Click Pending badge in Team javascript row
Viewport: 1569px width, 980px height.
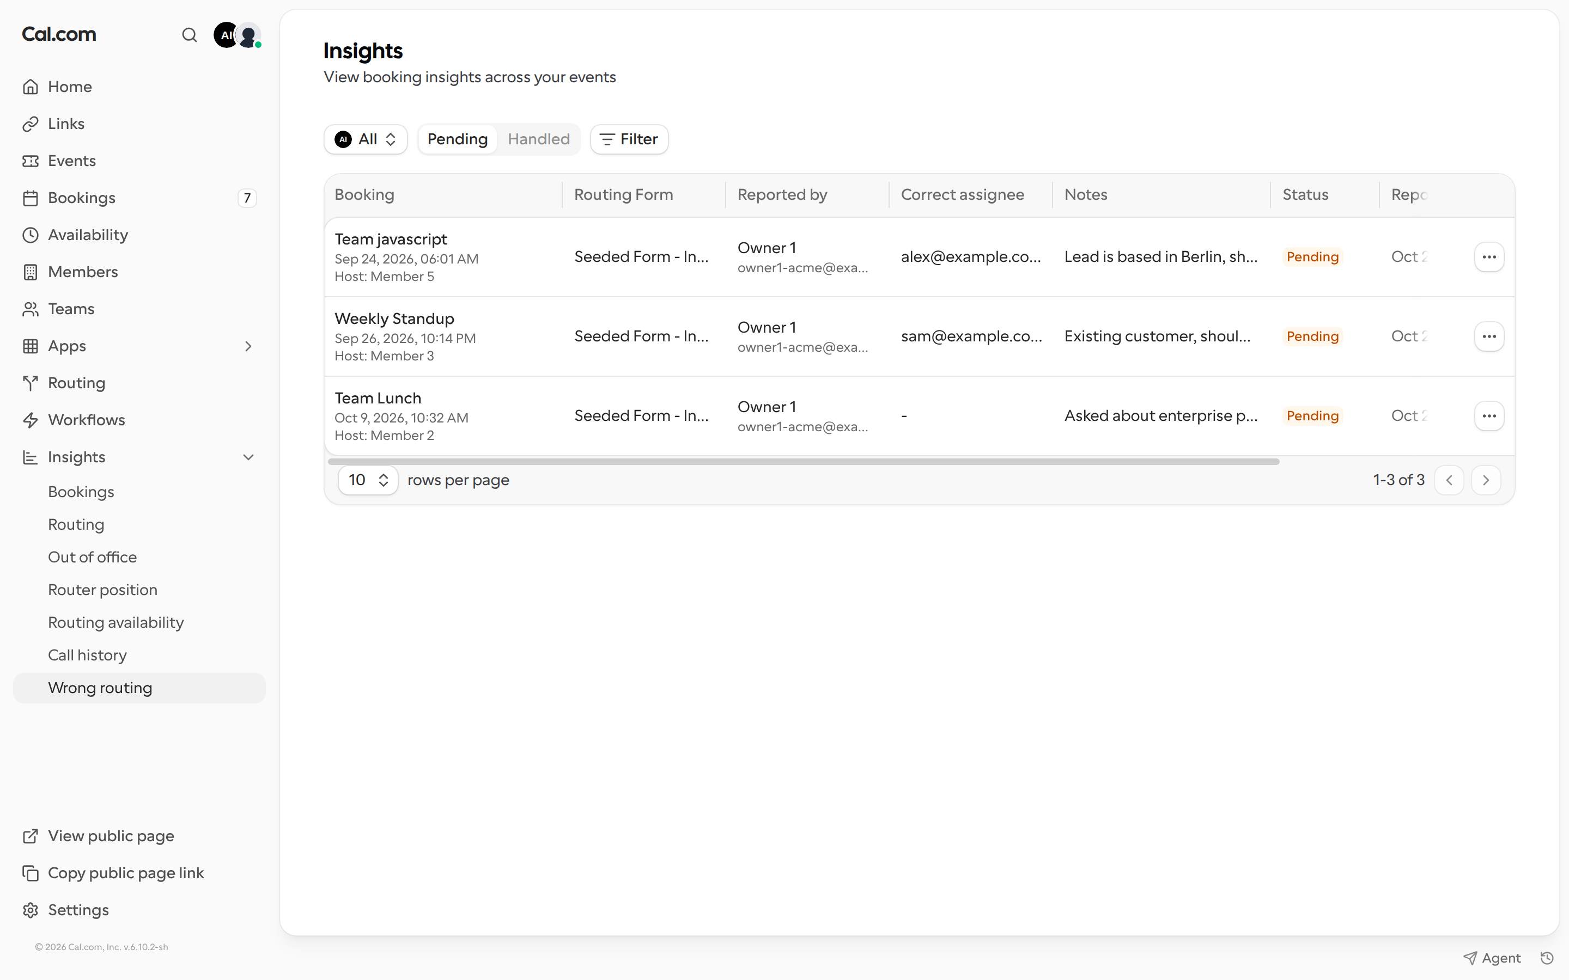1312,256
